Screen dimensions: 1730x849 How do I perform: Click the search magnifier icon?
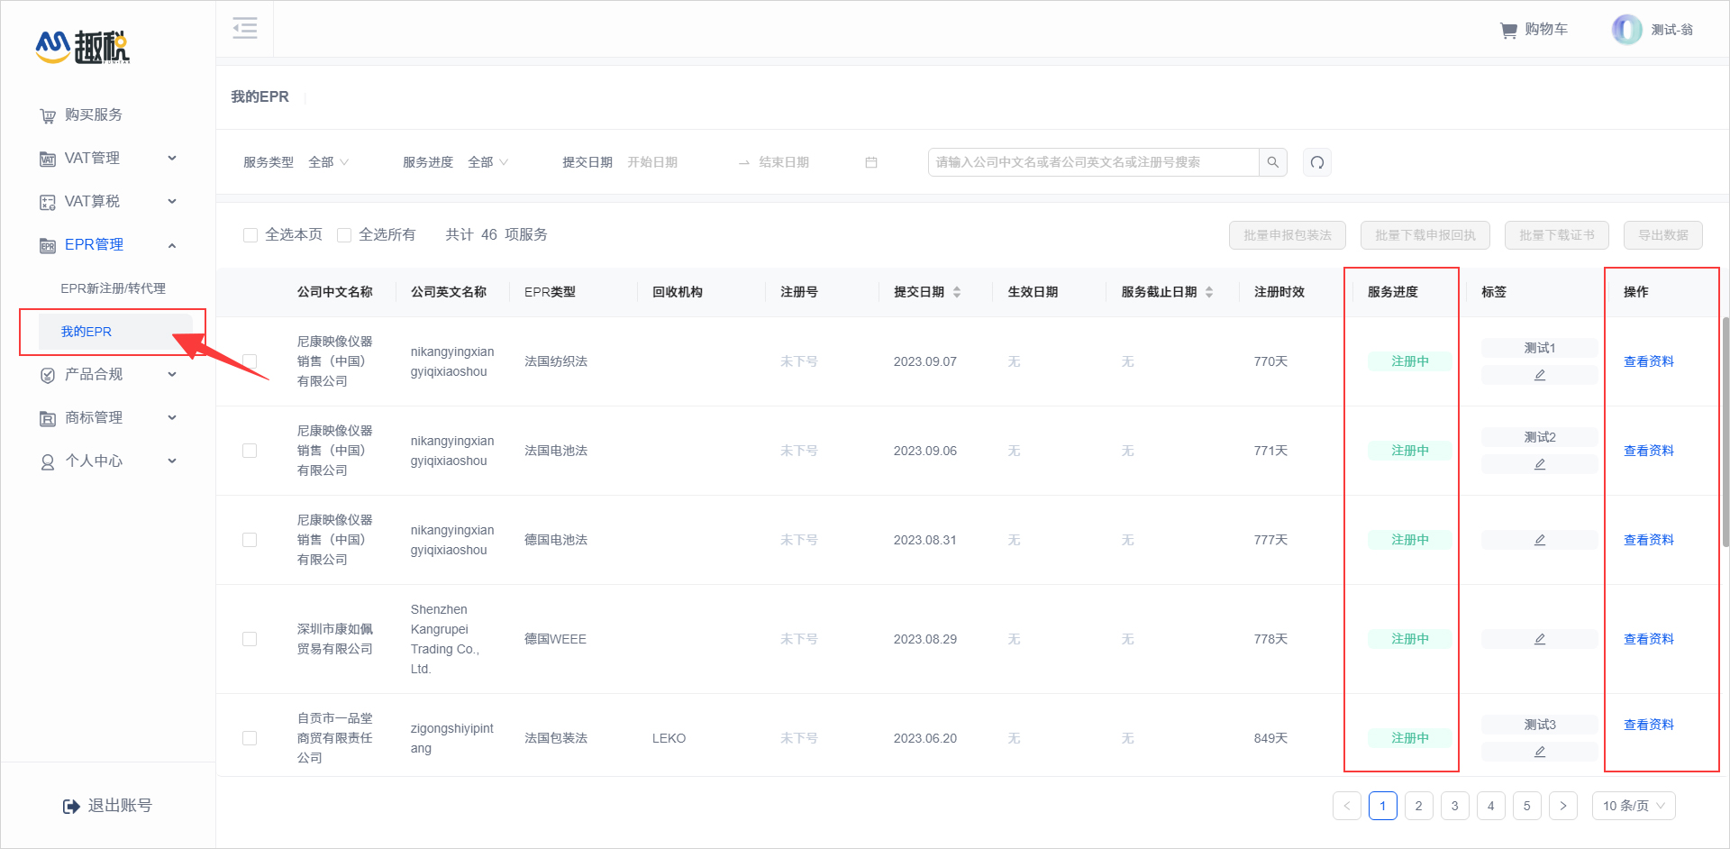[1272, 162]
